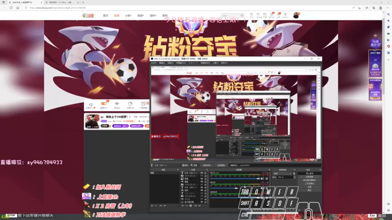
Task: Open the 编辑 menu in OBS
Action: (162, 63)
